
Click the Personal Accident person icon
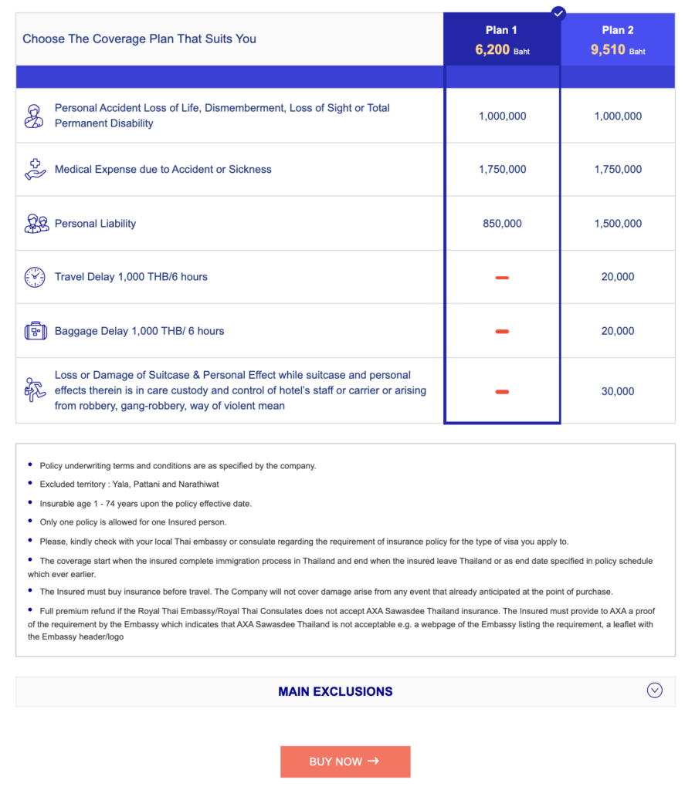click(35, 116)
